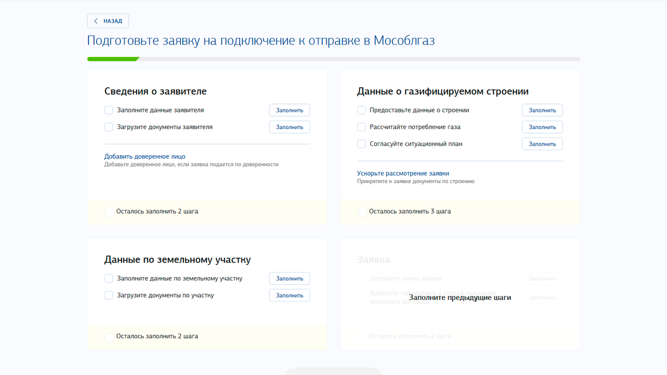
Task: Open the 'Добавить доверенное лицо' link
Action: tap(145, 156)
